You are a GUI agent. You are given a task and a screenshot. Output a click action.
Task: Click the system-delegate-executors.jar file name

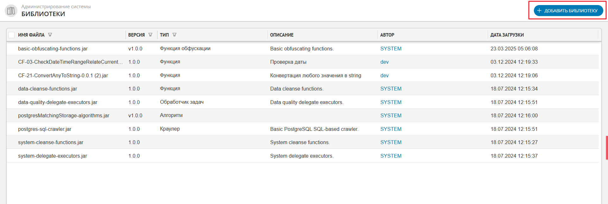pos(53,156)
